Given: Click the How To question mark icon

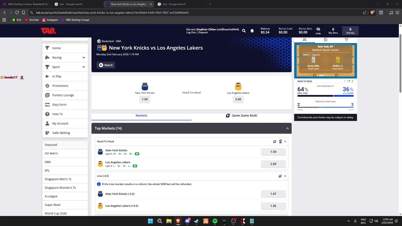Looking at the screenshot, I should [47, 114].
